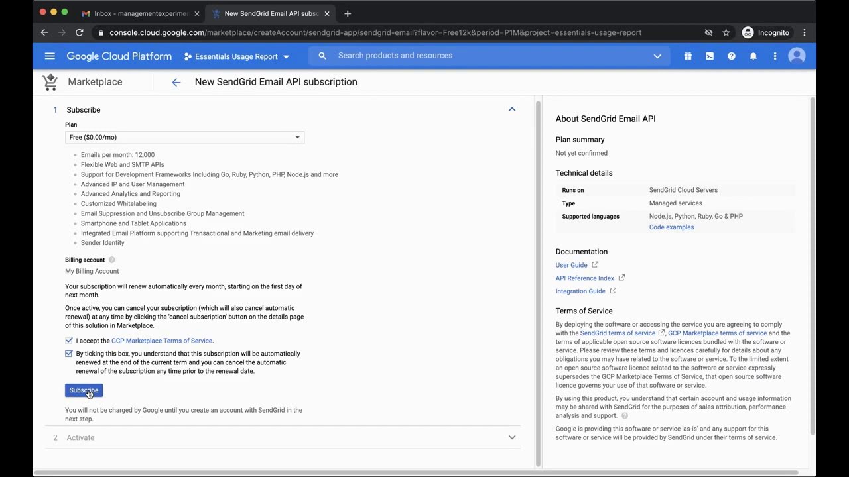Viewport: 849px width, 477px height.
Task: Click the Incognito profile indicator
Action: coord(766,32)
